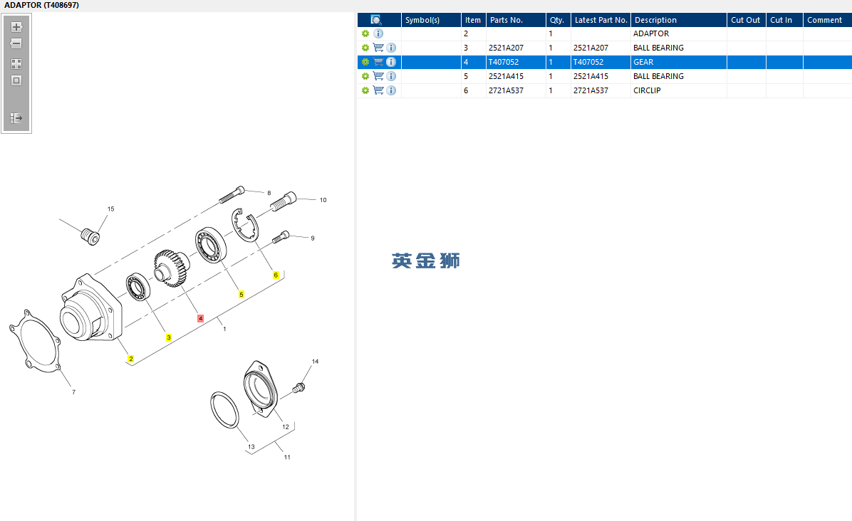Click green gear icon for 2521A207 row
Viewport: 852px width, 521px height.
(x=365, y=48)
